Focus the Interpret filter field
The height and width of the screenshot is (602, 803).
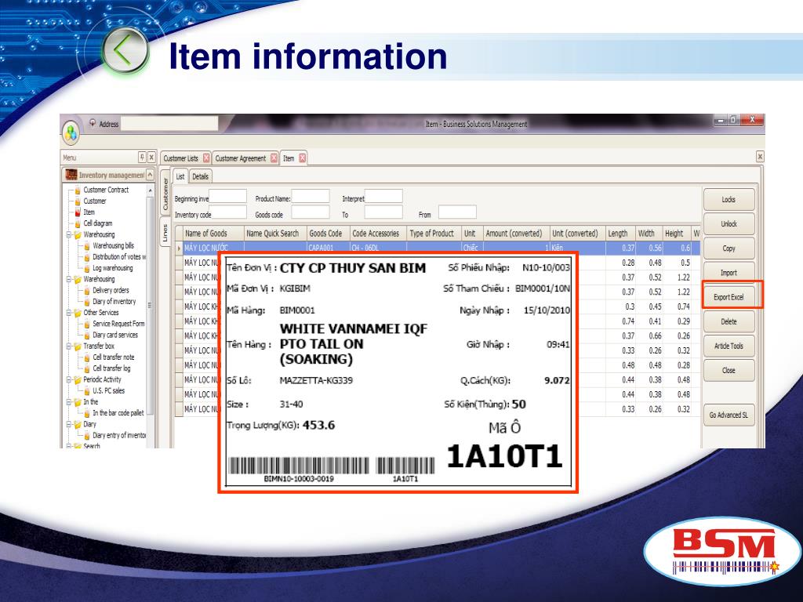(383, 196)
